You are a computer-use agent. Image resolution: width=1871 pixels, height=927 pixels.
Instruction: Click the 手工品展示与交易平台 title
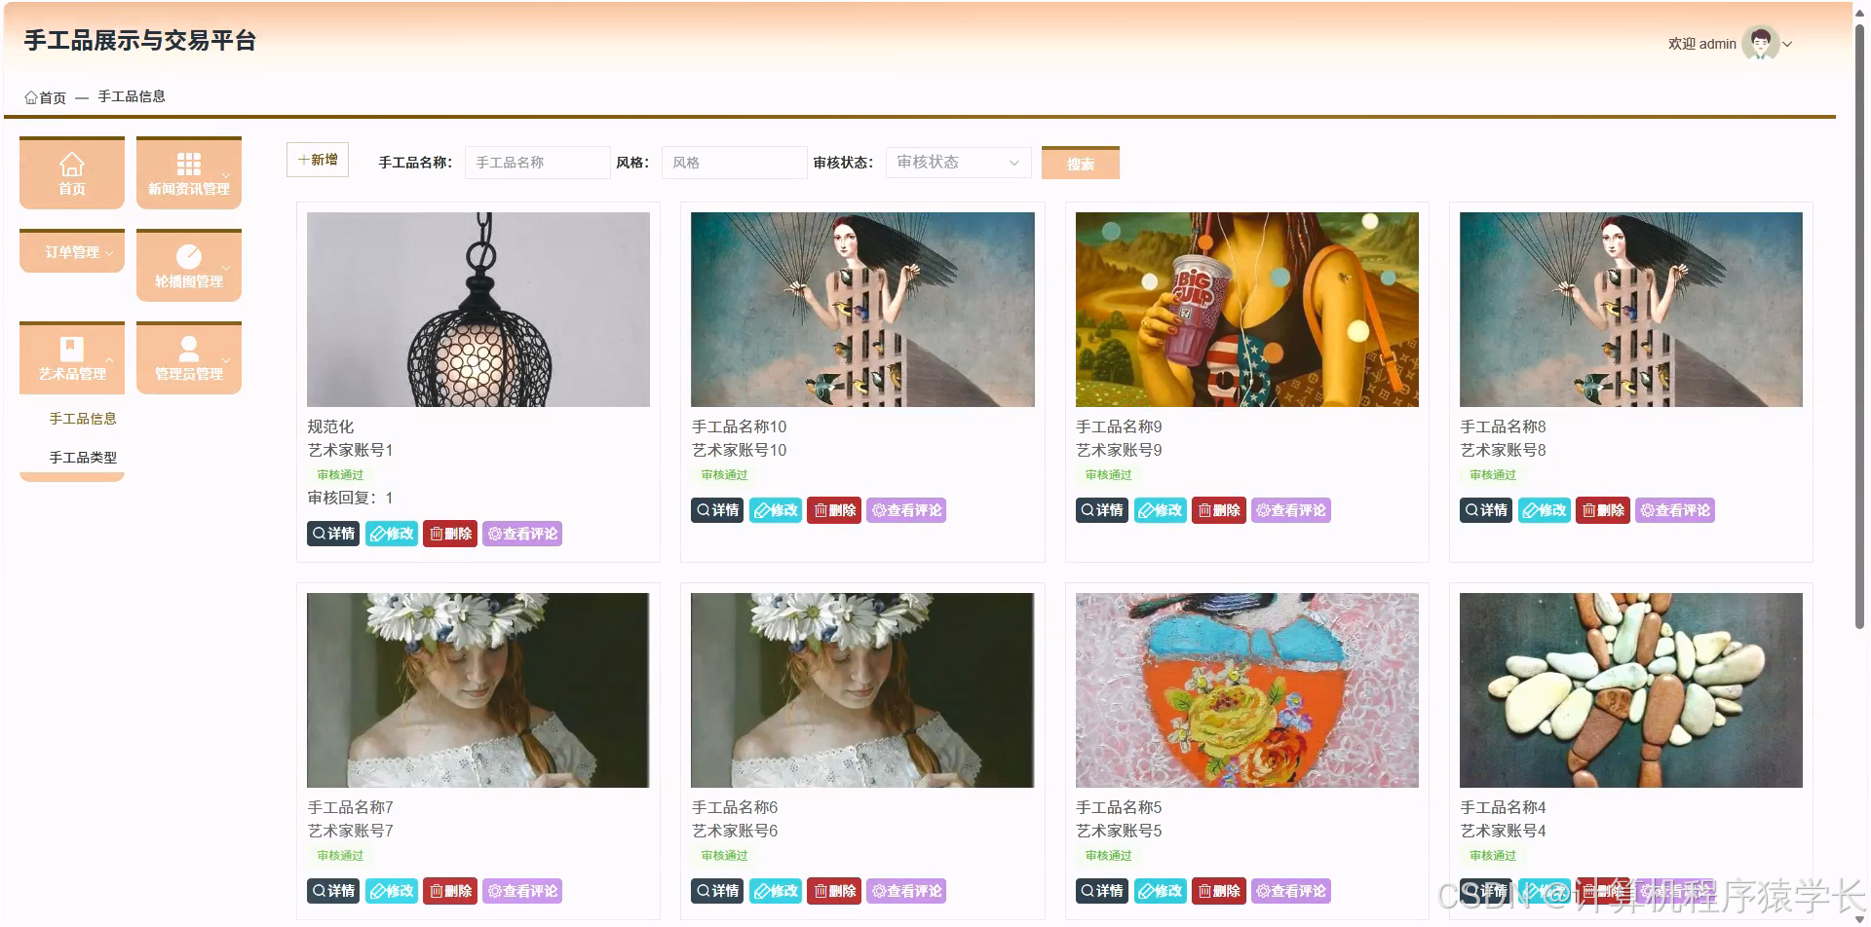[140, 41]
